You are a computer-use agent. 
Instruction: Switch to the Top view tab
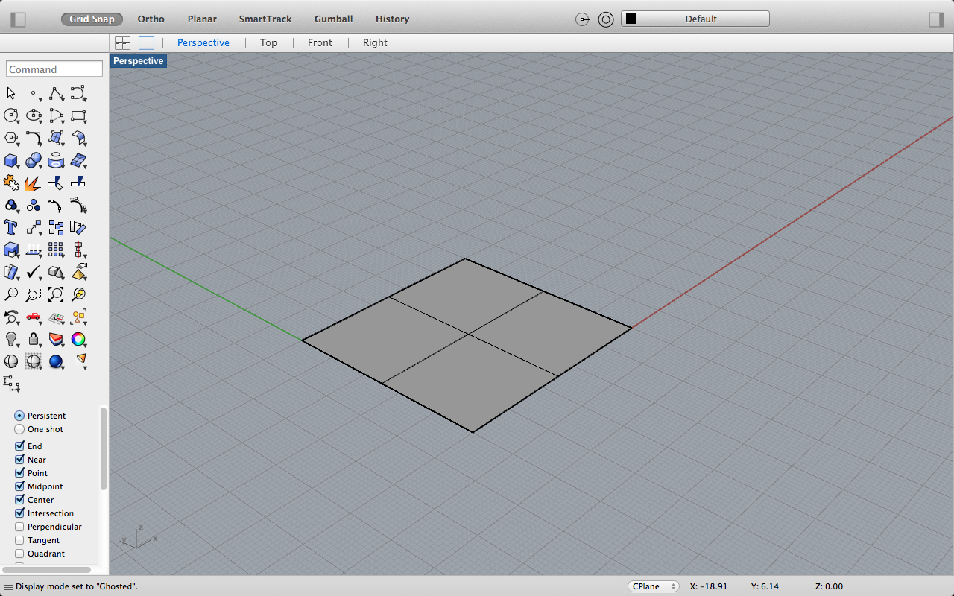[268, 43]
